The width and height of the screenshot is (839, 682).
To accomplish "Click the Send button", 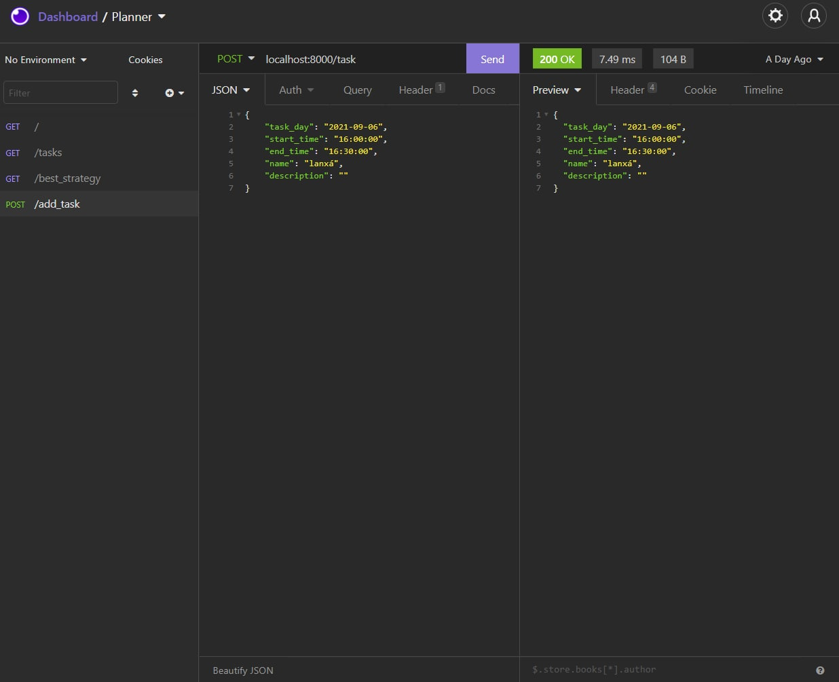I will (492, 59).
